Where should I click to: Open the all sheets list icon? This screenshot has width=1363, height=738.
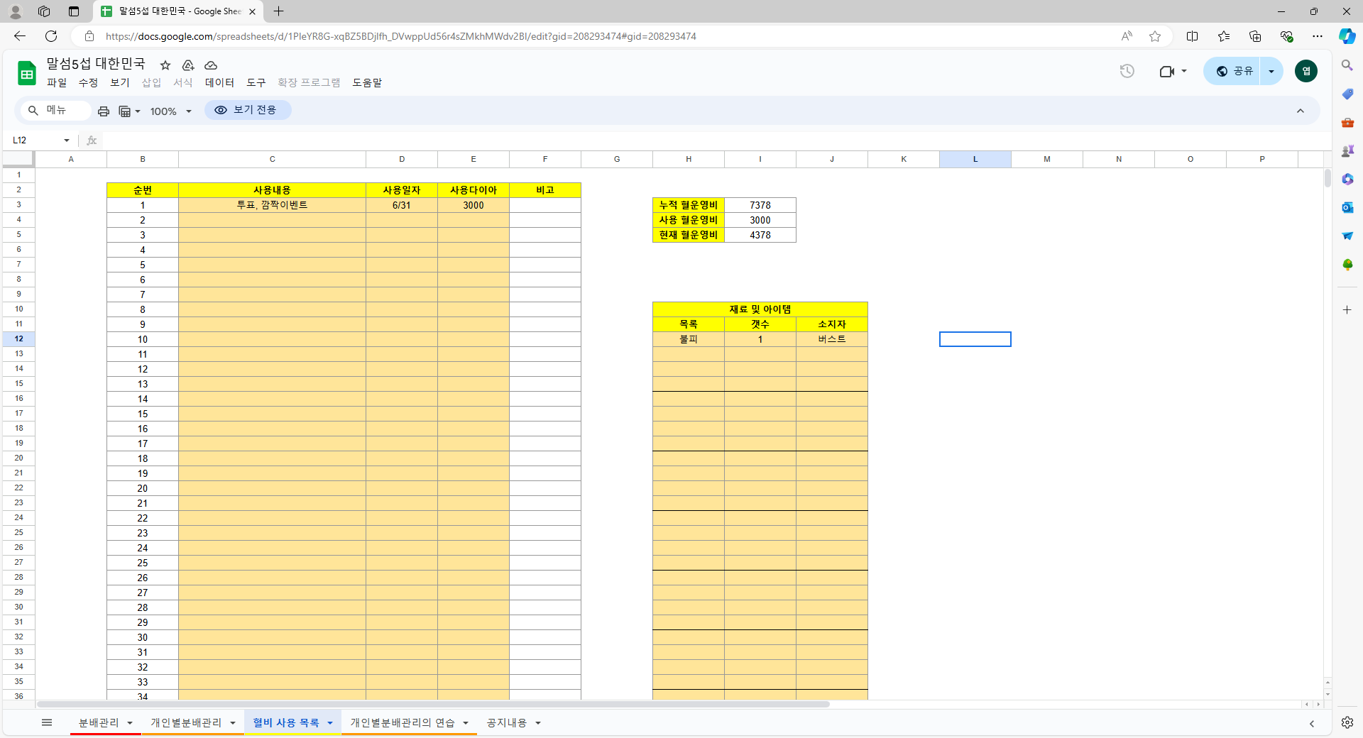point(47,722)
